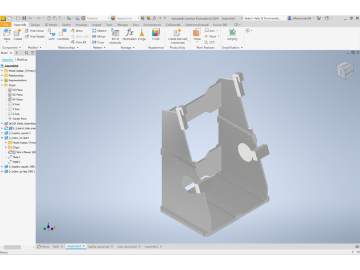Open the Inspect ribbon tab
Image resolution: width=360 pixels, height=270 pixels.
tap(96, 25)
